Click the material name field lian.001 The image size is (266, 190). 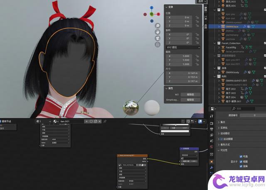click(72, 121)
